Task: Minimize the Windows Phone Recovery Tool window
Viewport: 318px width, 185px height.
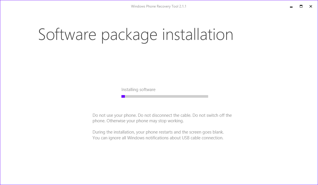Action: (291, 6)
